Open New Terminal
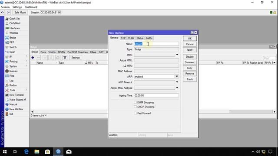278x156 pixels. [17, 95]
